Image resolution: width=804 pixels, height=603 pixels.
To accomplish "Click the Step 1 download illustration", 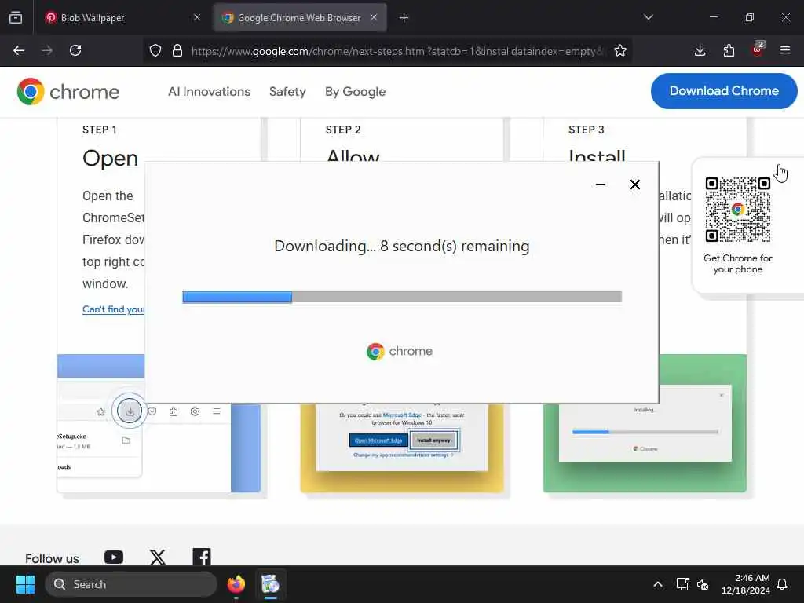I will (159, 423).
